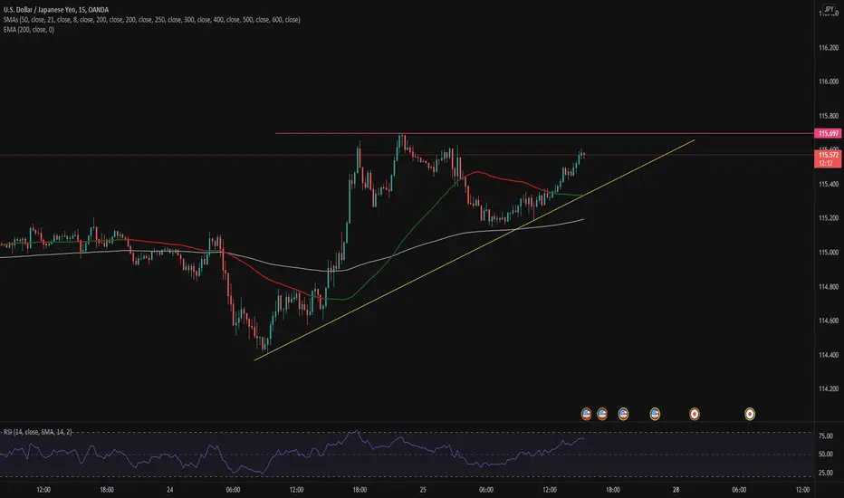Click the JPY currency button on the price axis
Screen dimensions: 844x498
(829, 9)
